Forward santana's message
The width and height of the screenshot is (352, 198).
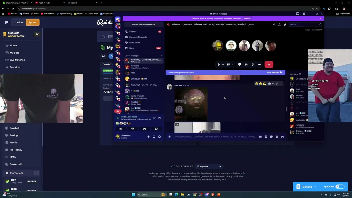(x=277, y=84)
